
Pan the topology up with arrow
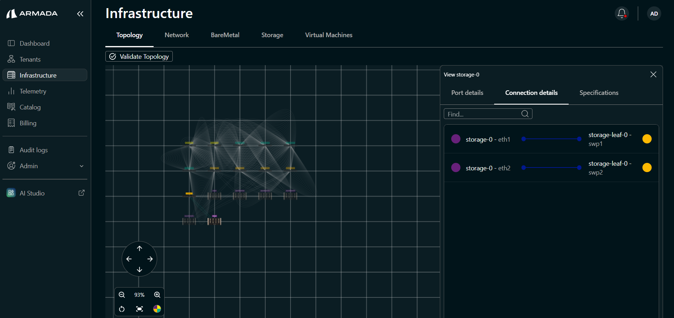point(139,248)
